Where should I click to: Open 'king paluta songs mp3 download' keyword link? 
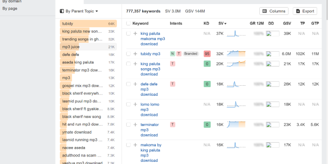point(150,69)
